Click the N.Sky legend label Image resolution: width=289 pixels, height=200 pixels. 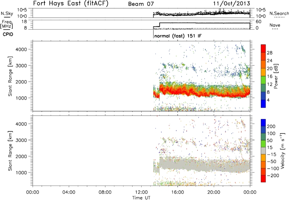(x=7, y=13)
